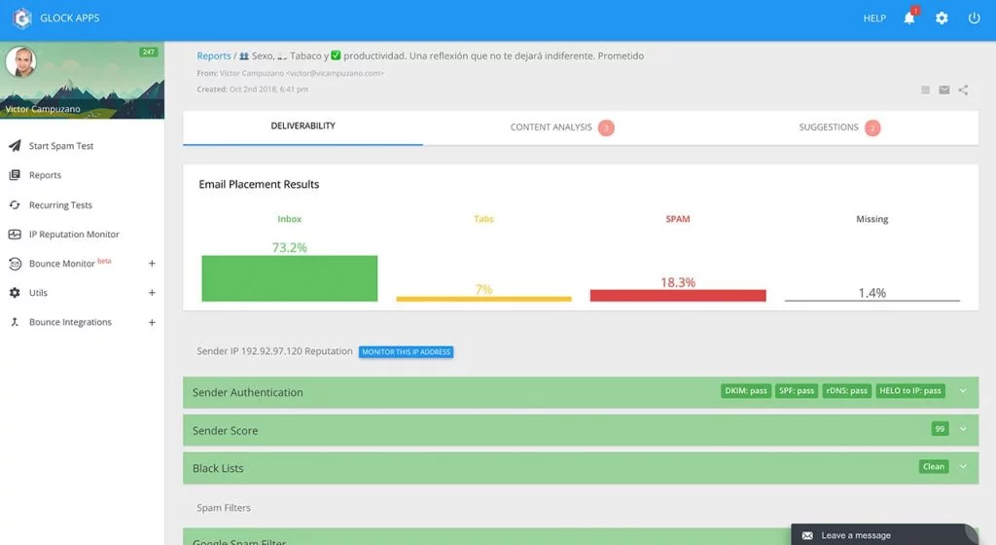The width and height of the screenshot is (996, 545).
Task: Expand the Bounce Monitor menu
Action: pyautogui.click(x=152, y=263)
